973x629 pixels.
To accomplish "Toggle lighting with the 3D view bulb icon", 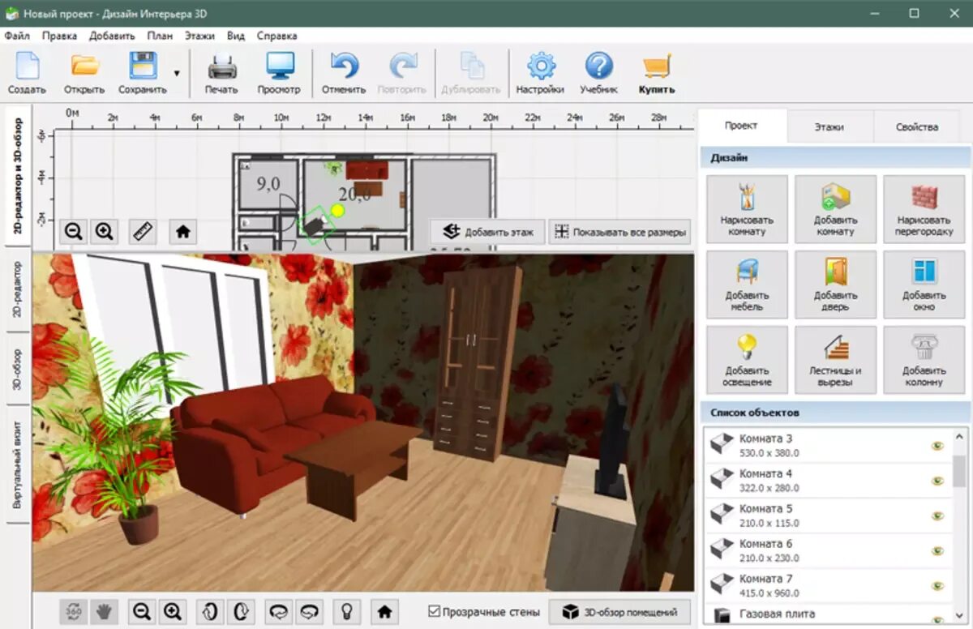I will (x=347, y=611).
